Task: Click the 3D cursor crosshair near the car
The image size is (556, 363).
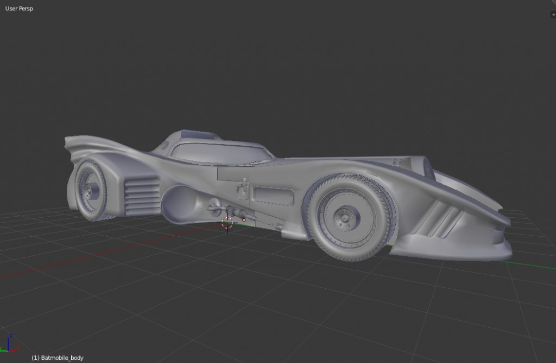Action: tap(227, 223)
